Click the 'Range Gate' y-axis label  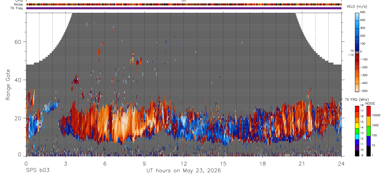click(8, 85)
